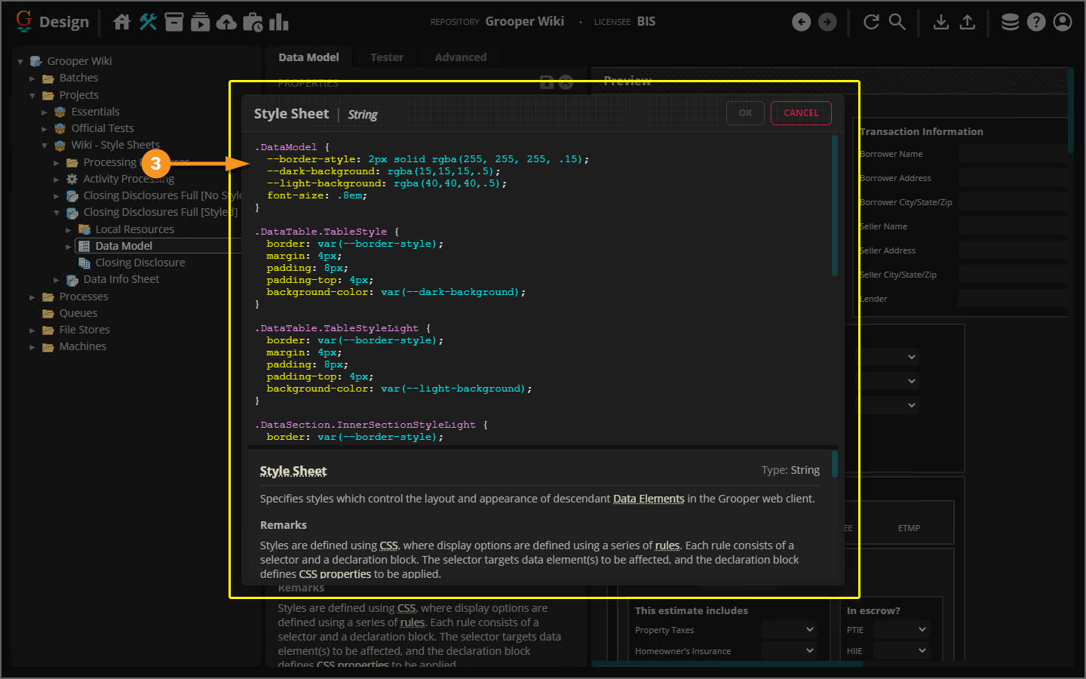
Task: Switch to the Advanced tab
Action: click(460, 57)
